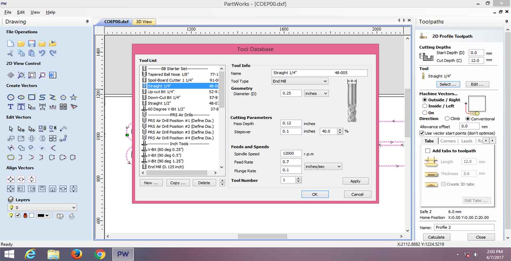Image resolution: width=511 pixels, height=261 pixels.
Task: Click the Zoom to extents icon
Action: [32, 75]
